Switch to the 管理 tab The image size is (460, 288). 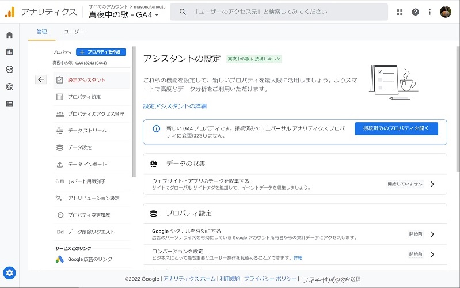pyautogui.click(x=41, y=32)
